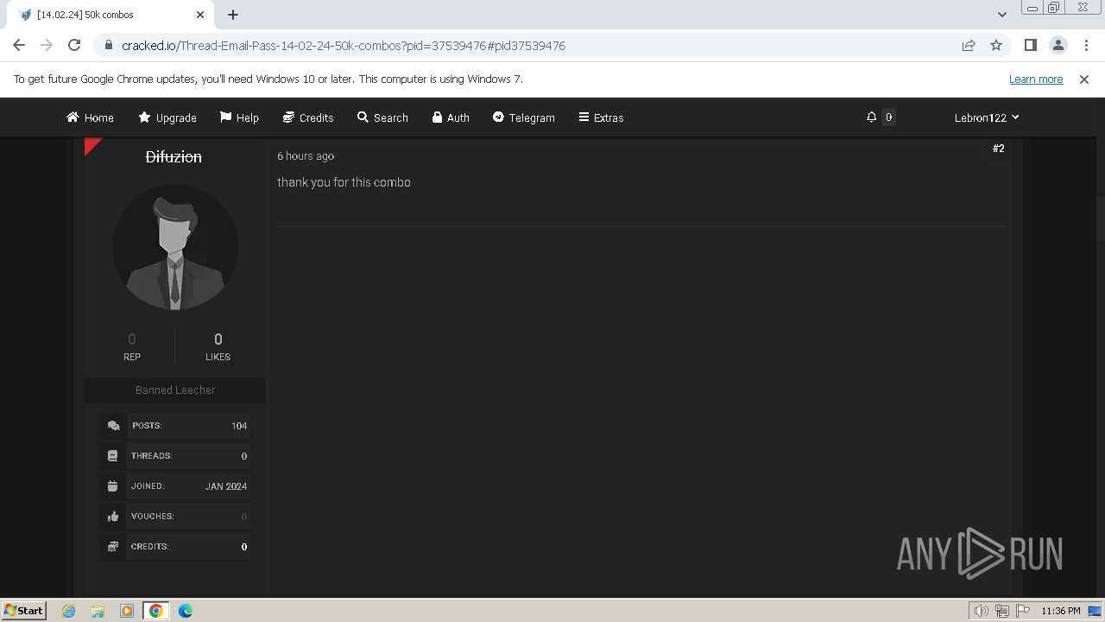The image size is (1105, 622).
Task: Click the network tray icon
Action: point(1002,611)
